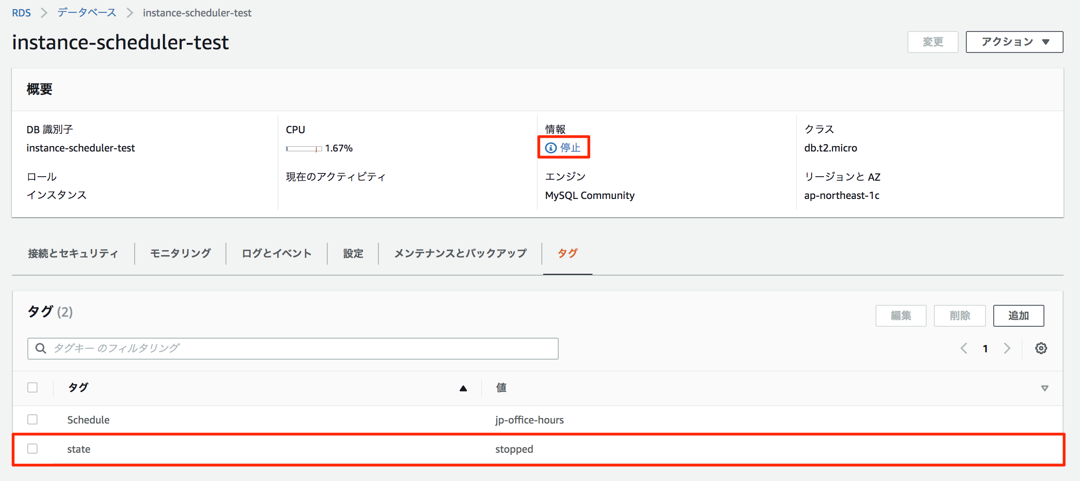Click the 編集 button for tags
Viewport: 1080px width, 481px height.
pyautogui.click(x=901, y=315)
